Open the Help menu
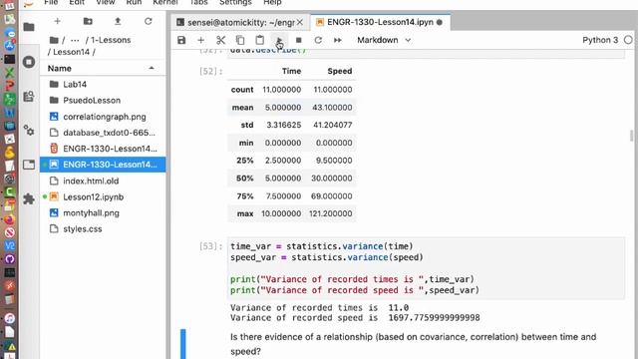 point(272,2)
